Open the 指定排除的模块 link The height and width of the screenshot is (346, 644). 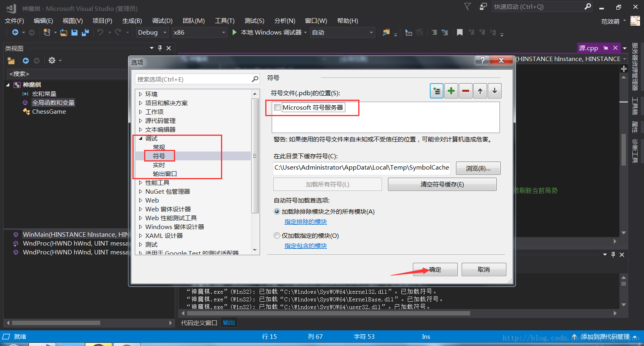305,222
